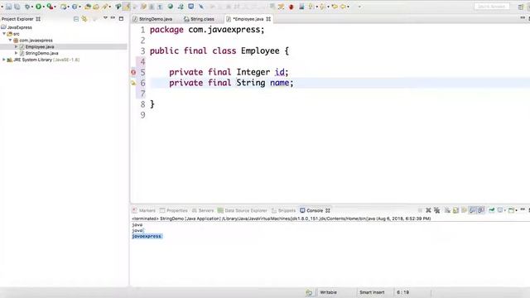Expand the Employee.java tree node
Viewport: 530px width, 298px height.
[x=16, y=46]
